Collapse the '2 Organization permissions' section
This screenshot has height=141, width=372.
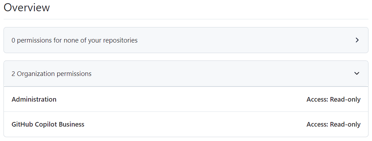pos(51,74)
